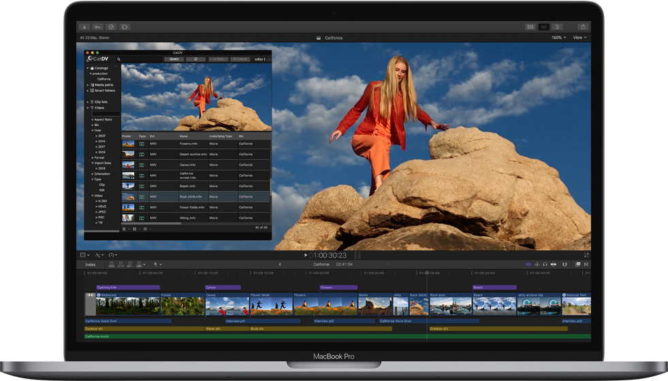
Task: Select the California catalog item
Action: (x=104, y=79)
